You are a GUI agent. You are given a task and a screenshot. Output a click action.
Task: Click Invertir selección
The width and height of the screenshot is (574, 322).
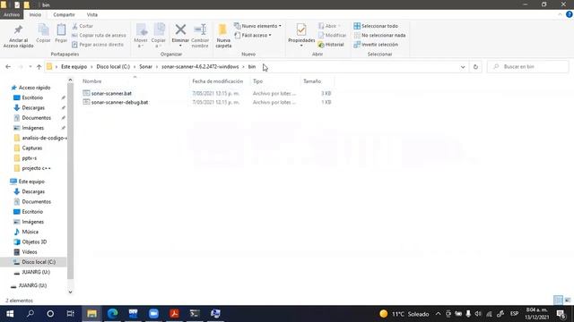(x=376, y=45)
